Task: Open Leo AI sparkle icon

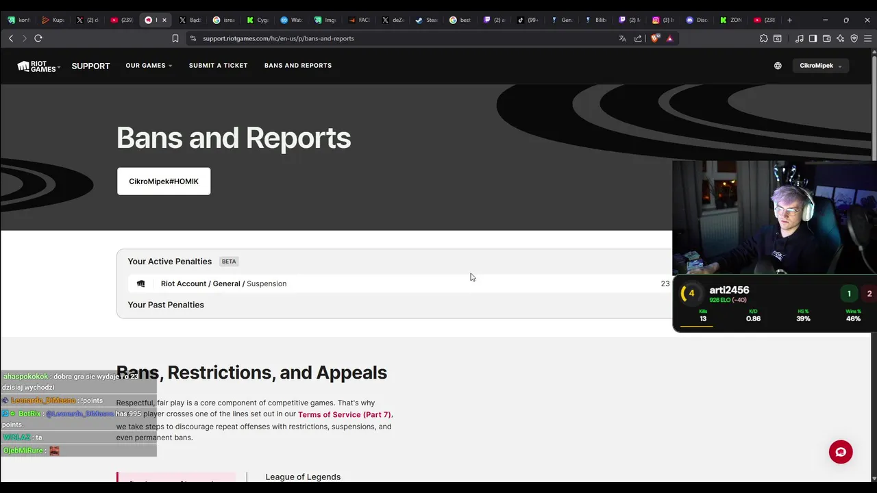Action: (x=841, y=38)
